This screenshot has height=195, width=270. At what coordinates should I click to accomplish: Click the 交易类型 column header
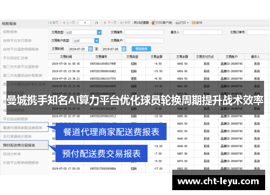[x=132, y=57]
